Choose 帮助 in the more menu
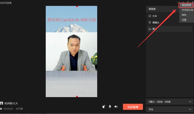Image resolution: width=194 pixels, height=114 pixels. [x=184, y=15]
